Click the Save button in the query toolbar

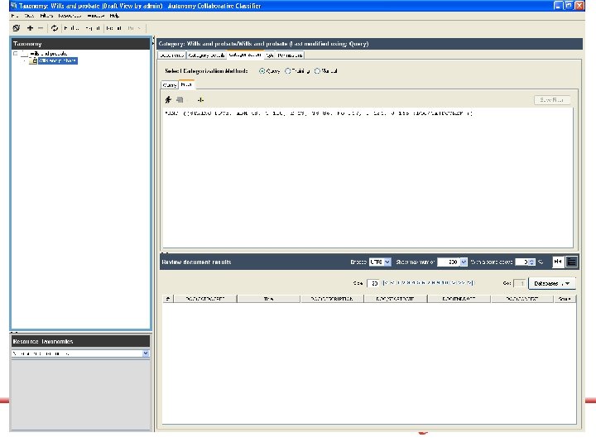coord(552,100)
